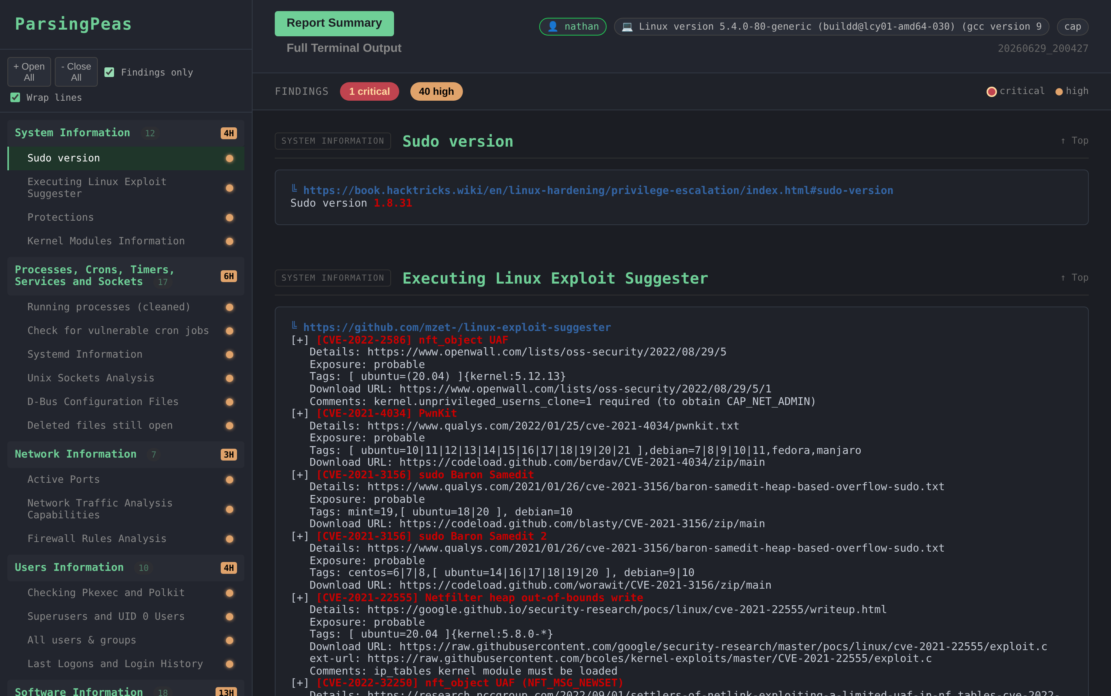Open Executing Linux Exploit Suggester sidebar item
Image resolution: width=1111 pixels, height=696 pixels.
126,188
